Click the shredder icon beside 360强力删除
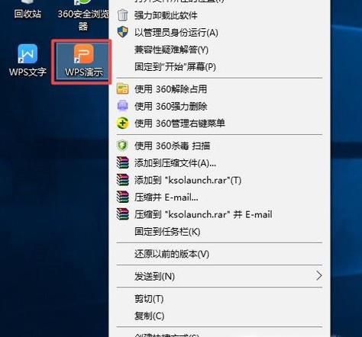Image resolution: width=362 pixels, height=337 pixels. (x=123, y=106)
